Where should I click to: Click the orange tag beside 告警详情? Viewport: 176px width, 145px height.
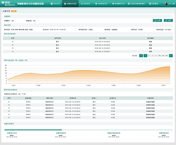click(14, 11)
